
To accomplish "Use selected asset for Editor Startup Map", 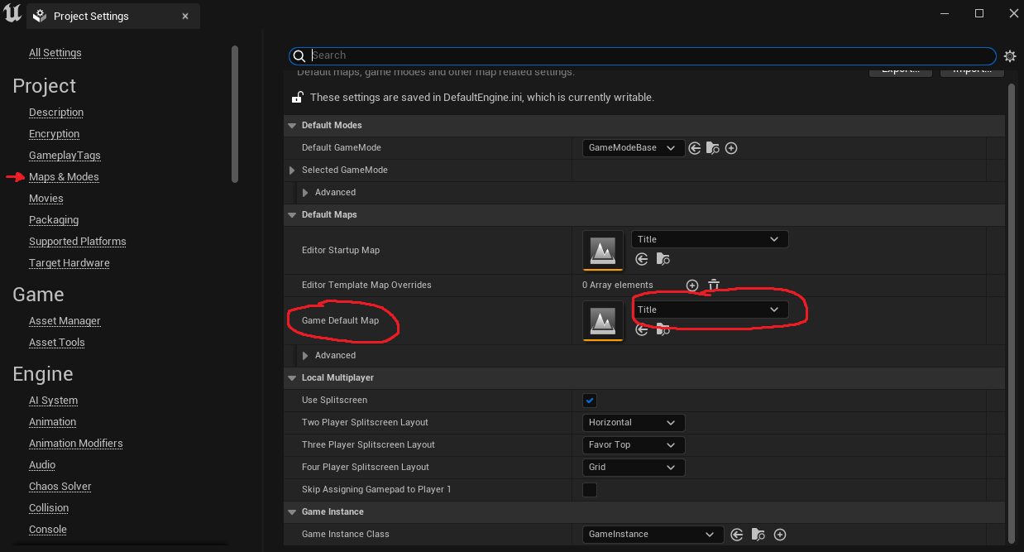I will (642, 259).
